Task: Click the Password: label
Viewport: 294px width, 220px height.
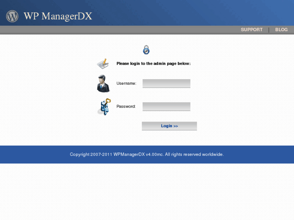Action: tap(126, 106)
